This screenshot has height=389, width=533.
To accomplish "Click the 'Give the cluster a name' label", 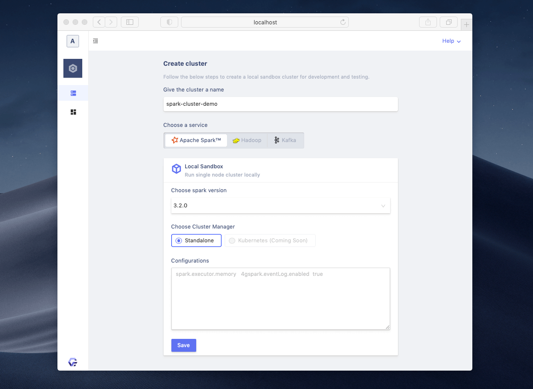I will (193, 89).
